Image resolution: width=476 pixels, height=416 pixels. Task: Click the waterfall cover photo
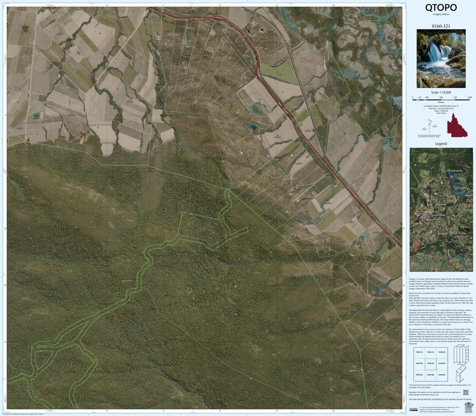tap(441, 59)
